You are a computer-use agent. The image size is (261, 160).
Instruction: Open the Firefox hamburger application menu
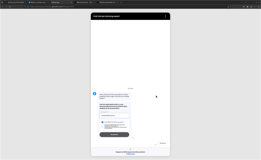coord(258,7)
